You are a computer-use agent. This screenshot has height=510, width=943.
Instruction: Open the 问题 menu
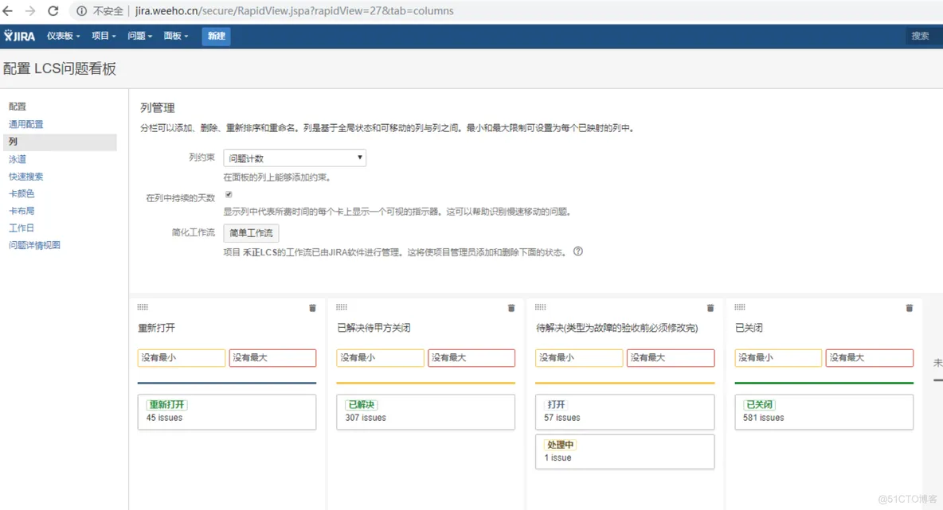pyautogui.click(x=139, y=36)
